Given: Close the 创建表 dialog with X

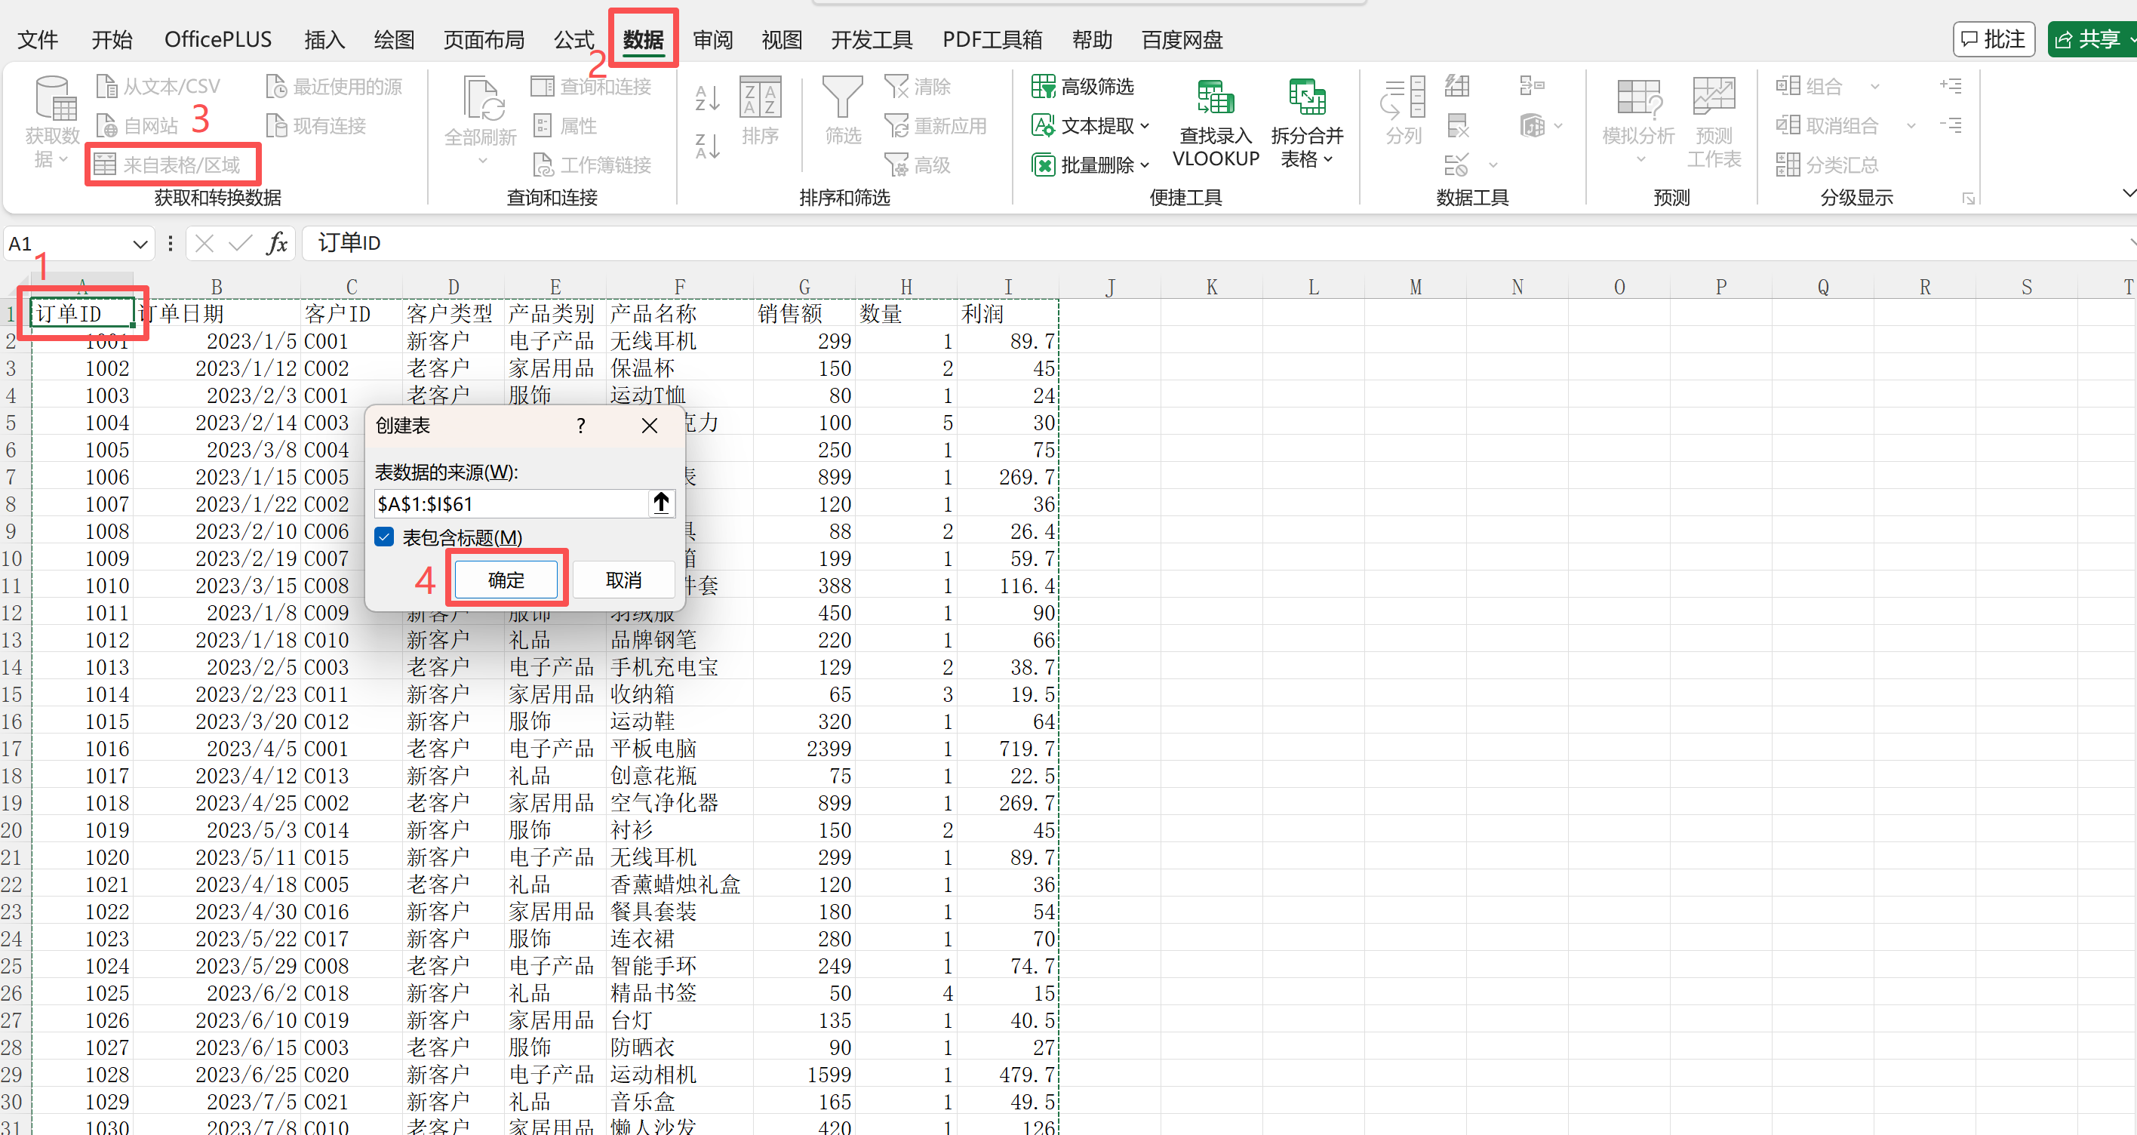Looking at the screenshot, I should [x=650, y=426].
